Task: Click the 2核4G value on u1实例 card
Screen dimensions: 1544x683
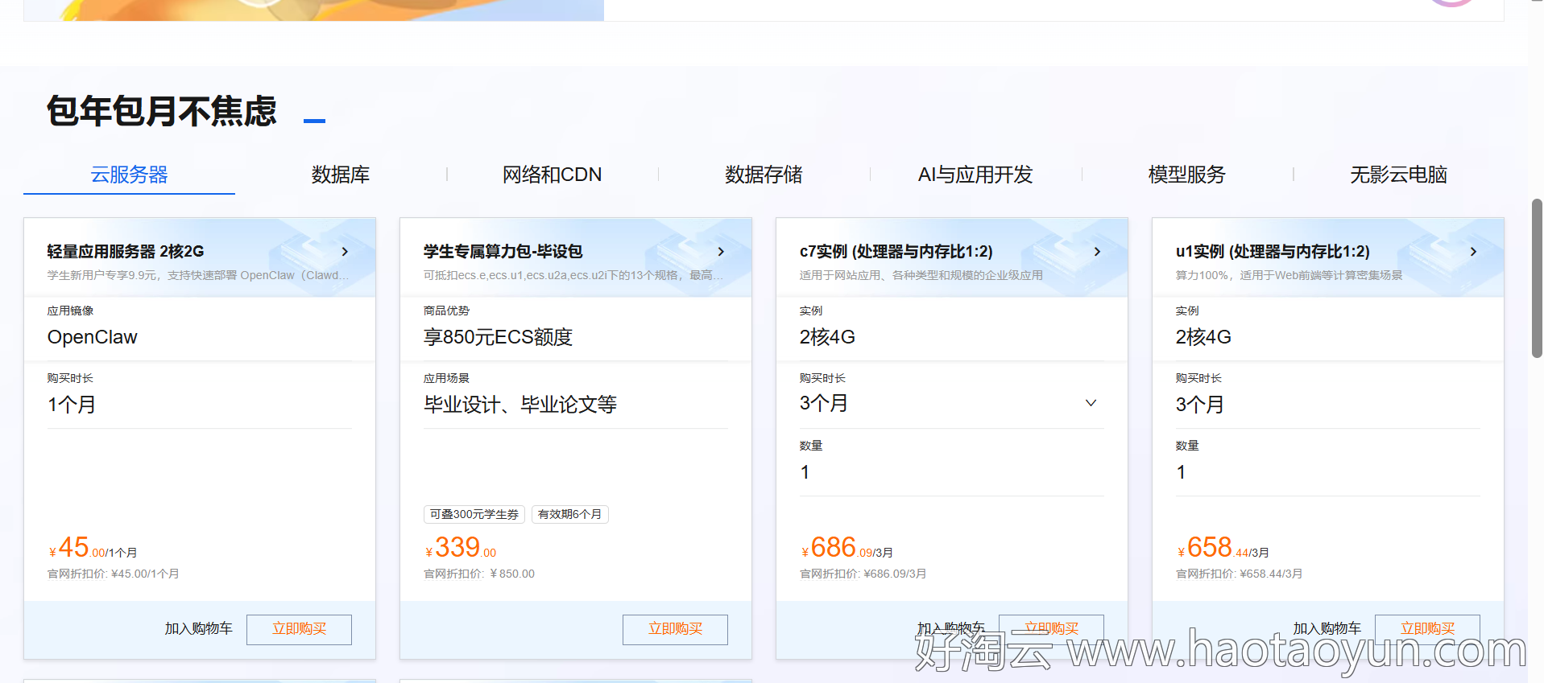Action: point(1203,337)
